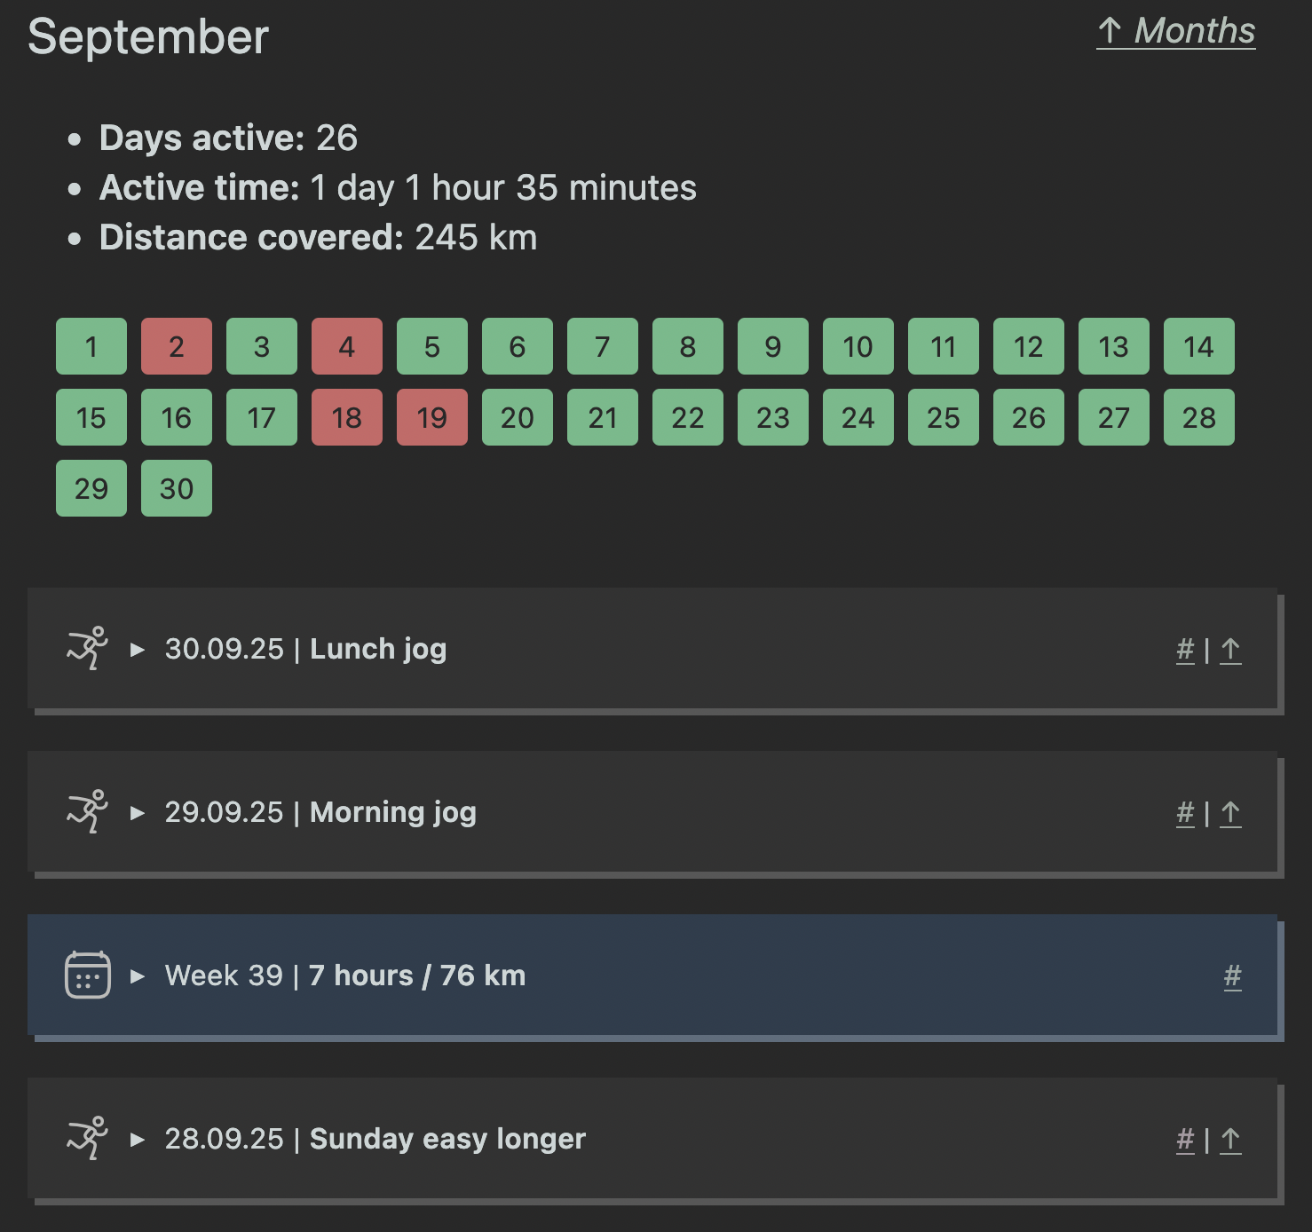
Task: Expand the 30.09.25 Lunch jog entry
Action: tap(138, 650)
